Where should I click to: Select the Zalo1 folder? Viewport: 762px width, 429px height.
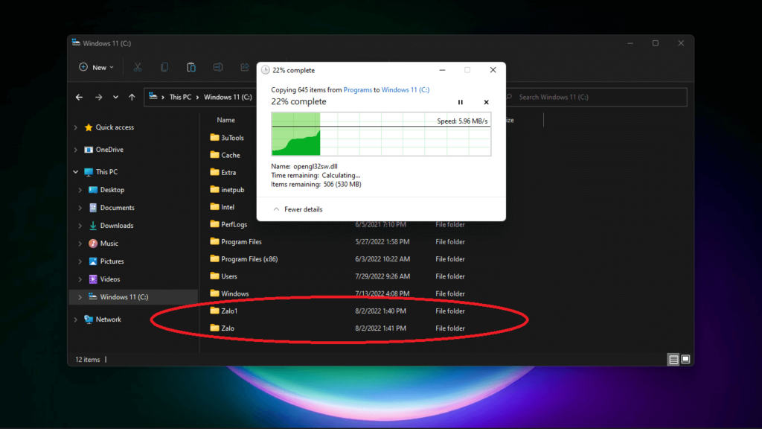tap(229, 311)
